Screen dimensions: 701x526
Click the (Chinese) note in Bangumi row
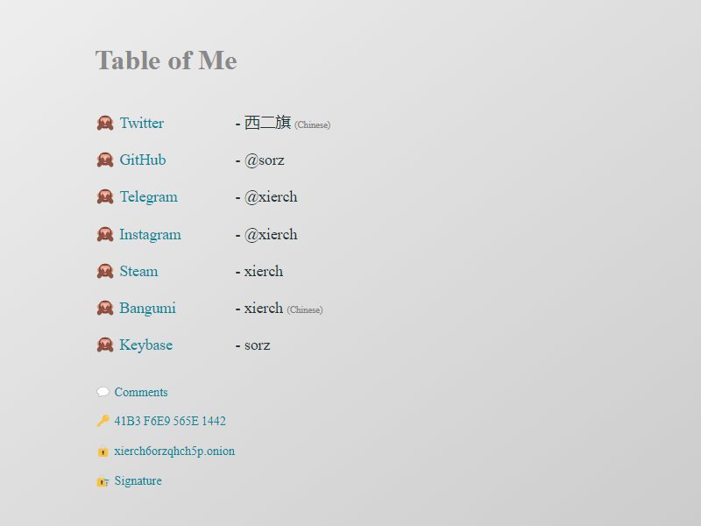[304, 310]
